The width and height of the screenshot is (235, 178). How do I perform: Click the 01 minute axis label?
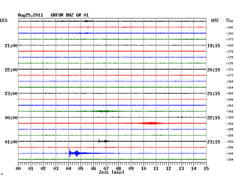point(31,169)
